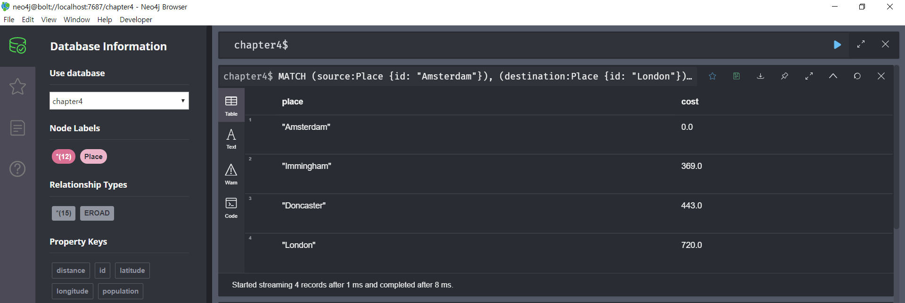Download the query result export icon

pos(760,76)
